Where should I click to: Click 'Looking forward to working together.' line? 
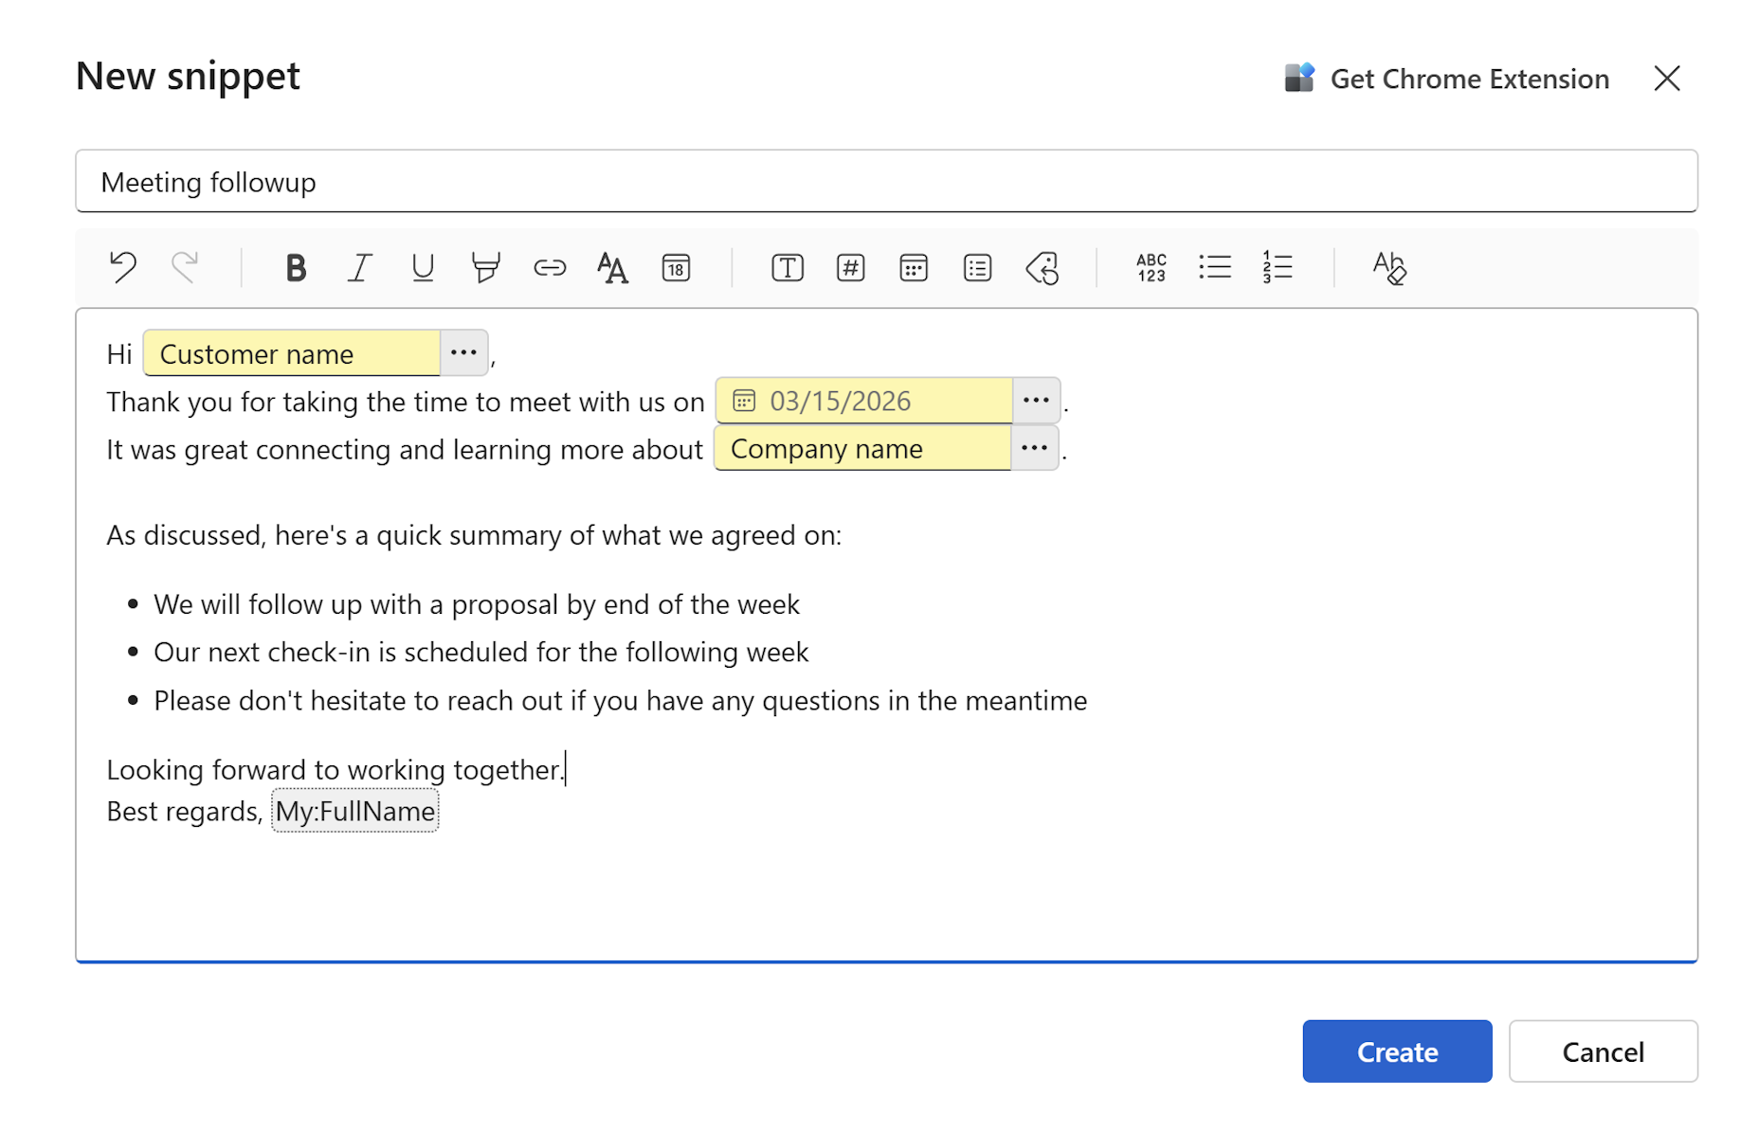click(x=335, y=770)
